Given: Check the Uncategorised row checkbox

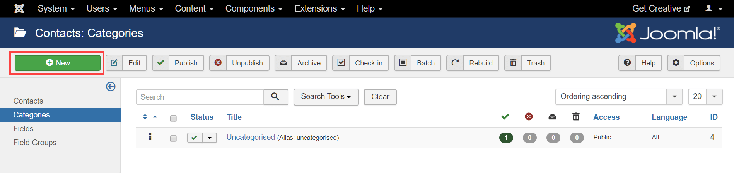Looking at the screenshot, I should tap(173, 138).
